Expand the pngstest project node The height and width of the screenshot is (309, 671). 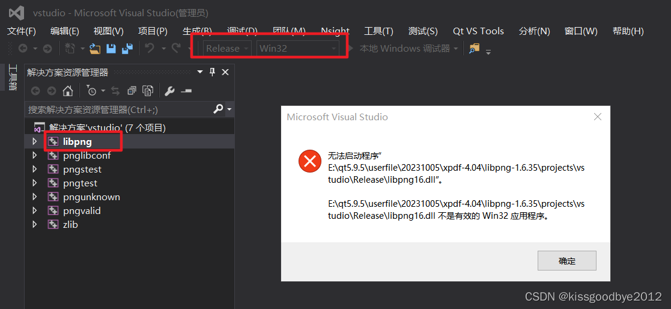coord(35,169)
